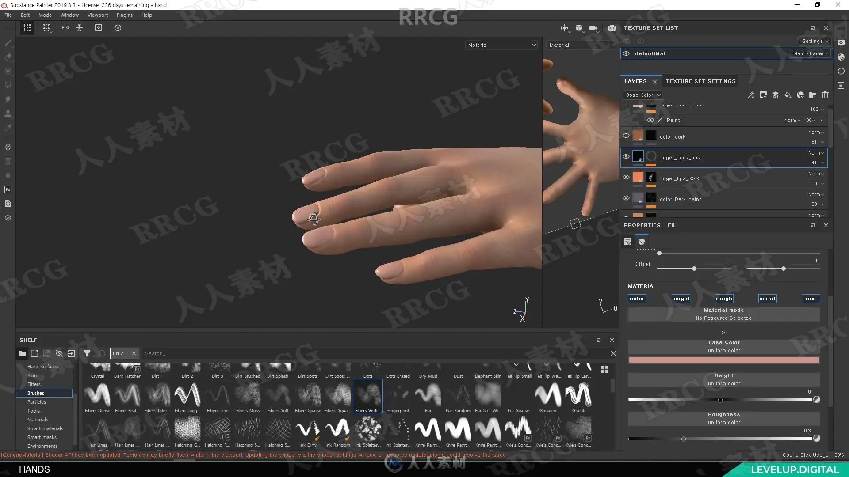Click the Height uniform color button
The height and width of the screenshot is (477, 849).
click(724, 379)
